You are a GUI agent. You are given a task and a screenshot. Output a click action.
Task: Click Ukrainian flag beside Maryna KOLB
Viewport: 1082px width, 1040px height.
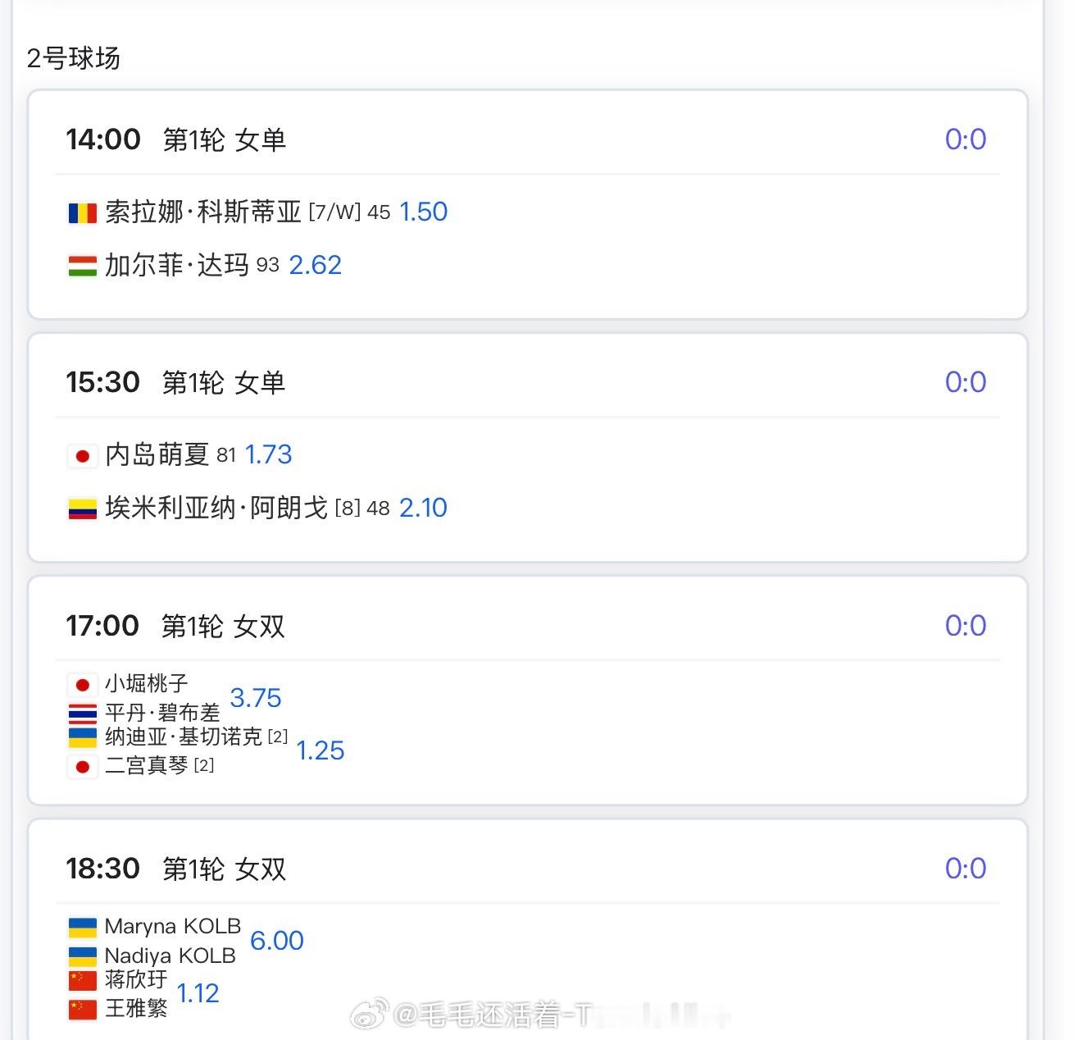(82, 928)
